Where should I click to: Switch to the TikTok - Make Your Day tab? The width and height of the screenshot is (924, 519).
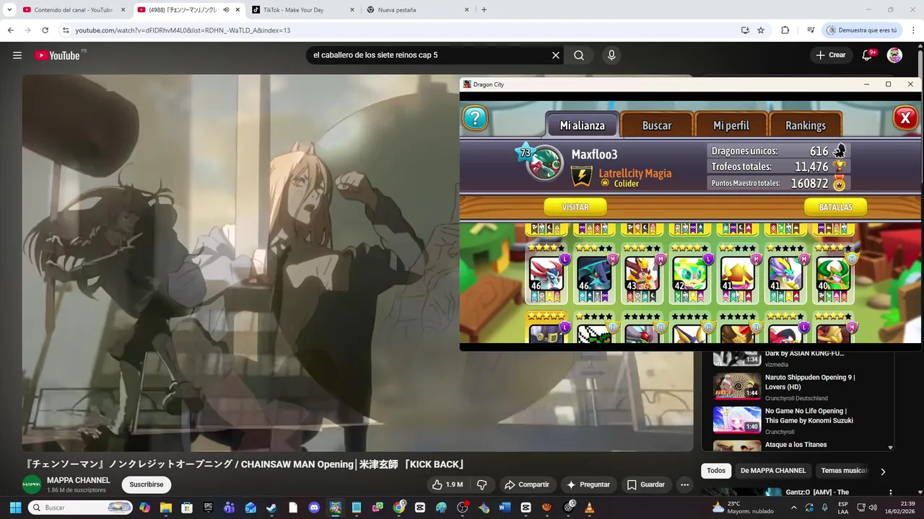point(303,10)
